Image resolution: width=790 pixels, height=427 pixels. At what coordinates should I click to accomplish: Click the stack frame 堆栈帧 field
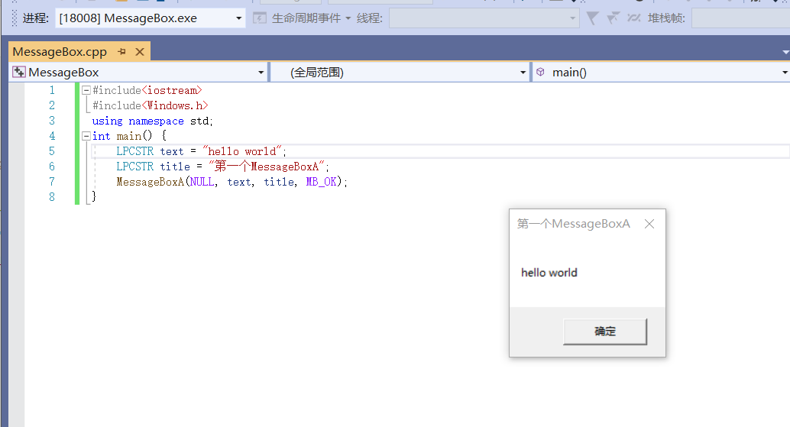point(740,18)
